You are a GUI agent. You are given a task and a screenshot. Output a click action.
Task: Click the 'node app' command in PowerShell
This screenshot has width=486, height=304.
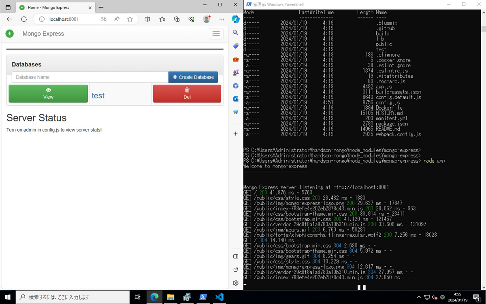coord(434,161)
